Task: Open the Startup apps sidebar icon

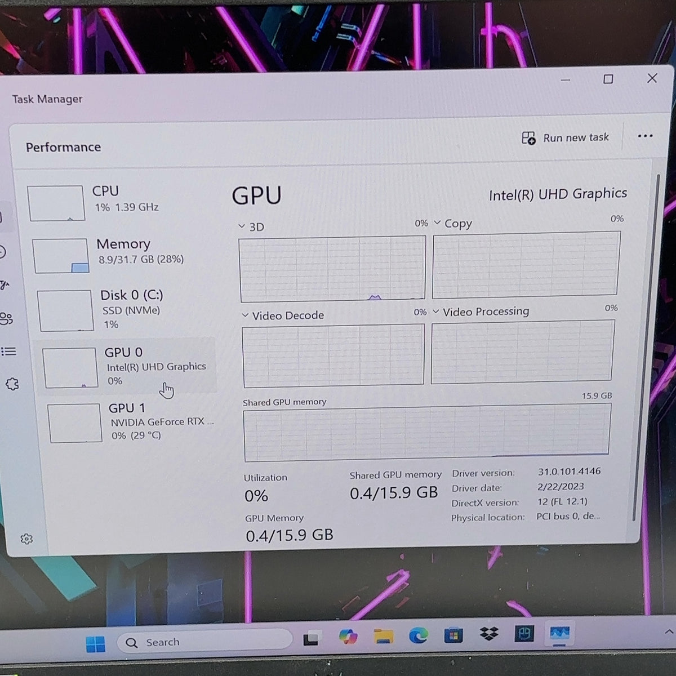Action: 5,284
